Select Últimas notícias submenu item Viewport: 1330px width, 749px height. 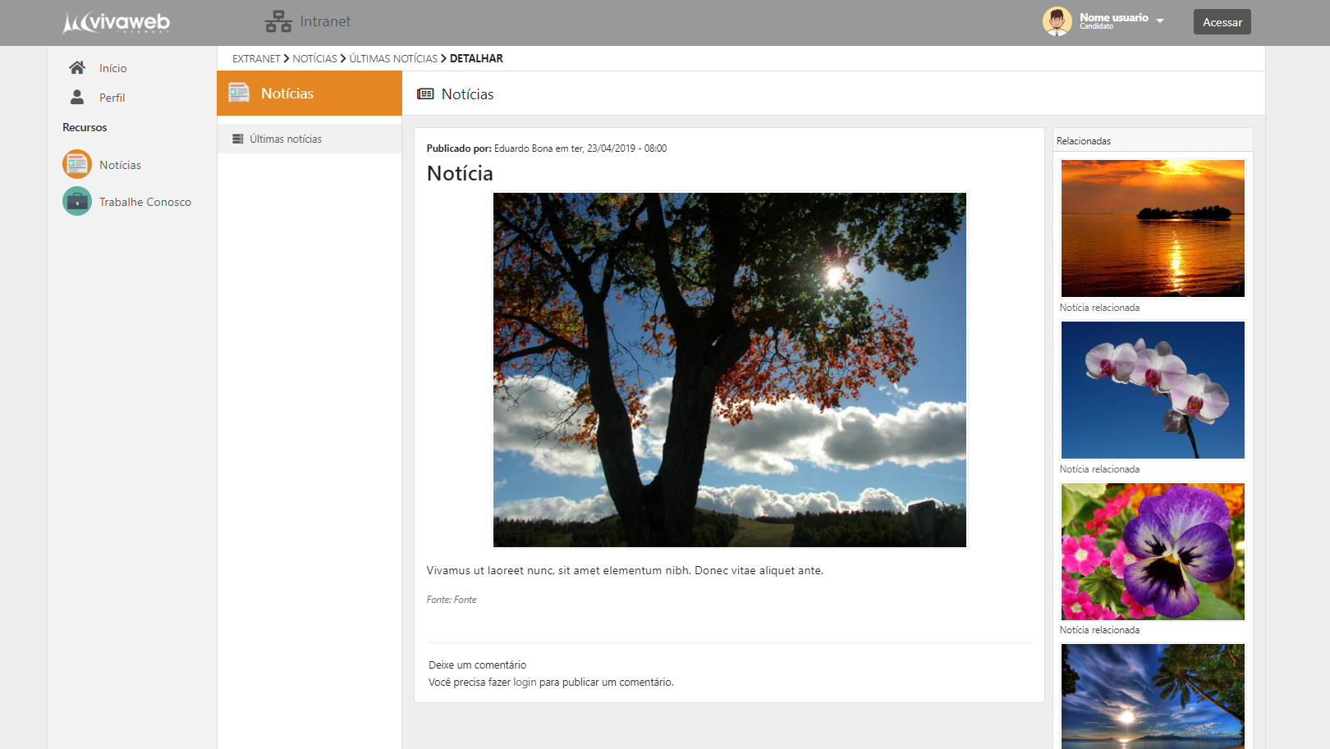coord(286,139)
